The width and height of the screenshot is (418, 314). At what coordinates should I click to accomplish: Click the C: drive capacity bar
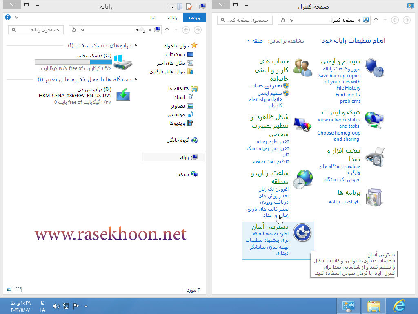73,62
